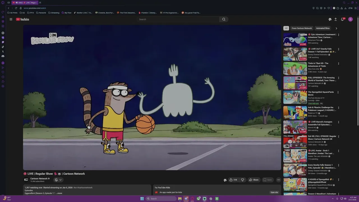
Task: Open the YouTube create upload icon
Action: pyautogui.click(x=335, y=19)
